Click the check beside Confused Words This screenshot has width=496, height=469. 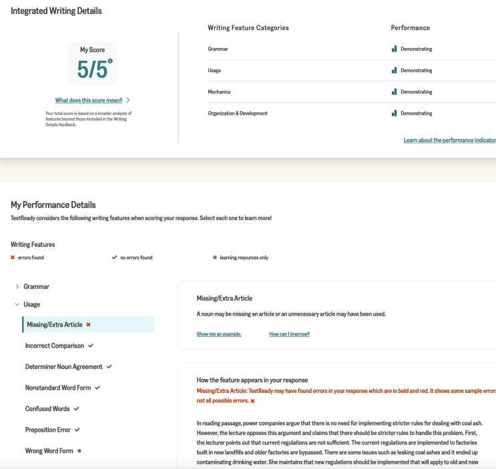point(76,409)
